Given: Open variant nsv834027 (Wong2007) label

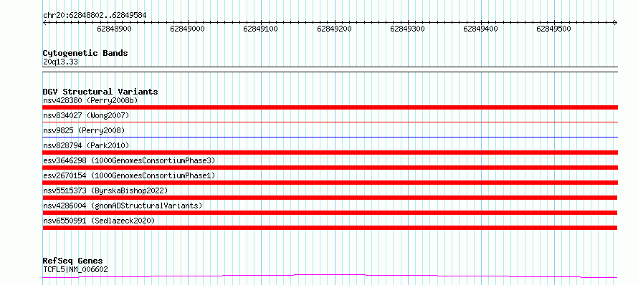Looking at the screenshot, I should click(x=86, y=115).
